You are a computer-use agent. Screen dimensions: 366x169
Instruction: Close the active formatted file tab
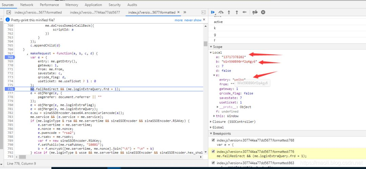(x=179, y=12)
